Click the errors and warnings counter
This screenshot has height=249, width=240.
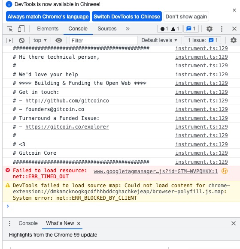170,29
